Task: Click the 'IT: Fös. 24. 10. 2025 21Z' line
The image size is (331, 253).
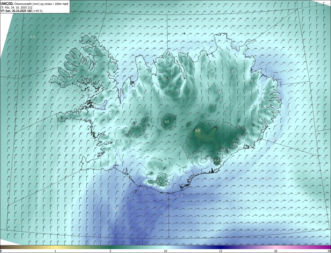Action: click(17, 8)
